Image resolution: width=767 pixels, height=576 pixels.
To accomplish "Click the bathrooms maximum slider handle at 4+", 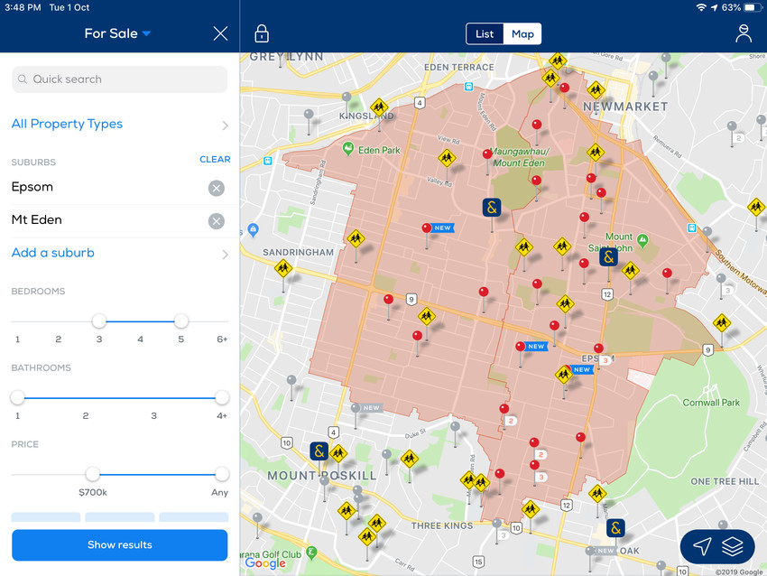I will coord(222,397).
